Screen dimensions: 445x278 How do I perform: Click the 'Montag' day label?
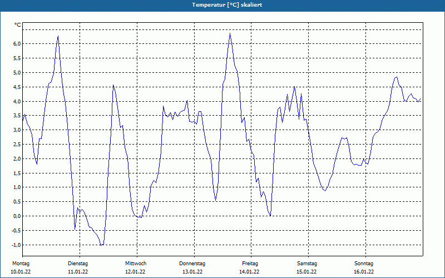[x=21, y=264]
